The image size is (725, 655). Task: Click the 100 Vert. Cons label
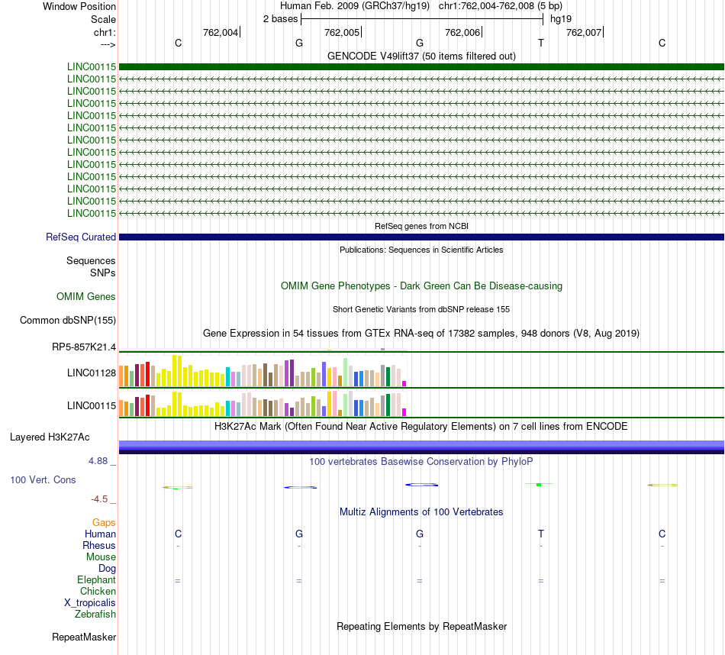pyautogui.click(x=43, y=479)
